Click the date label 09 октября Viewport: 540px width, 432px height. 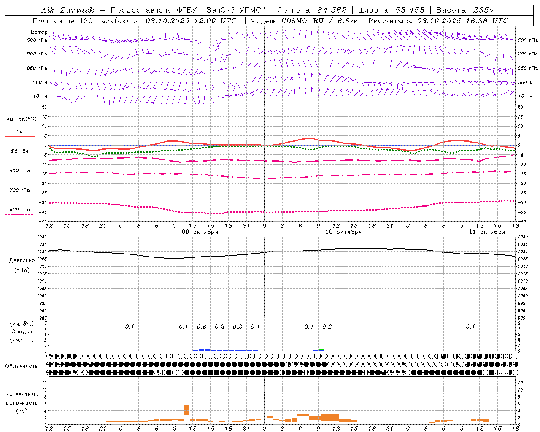(200, 232)
